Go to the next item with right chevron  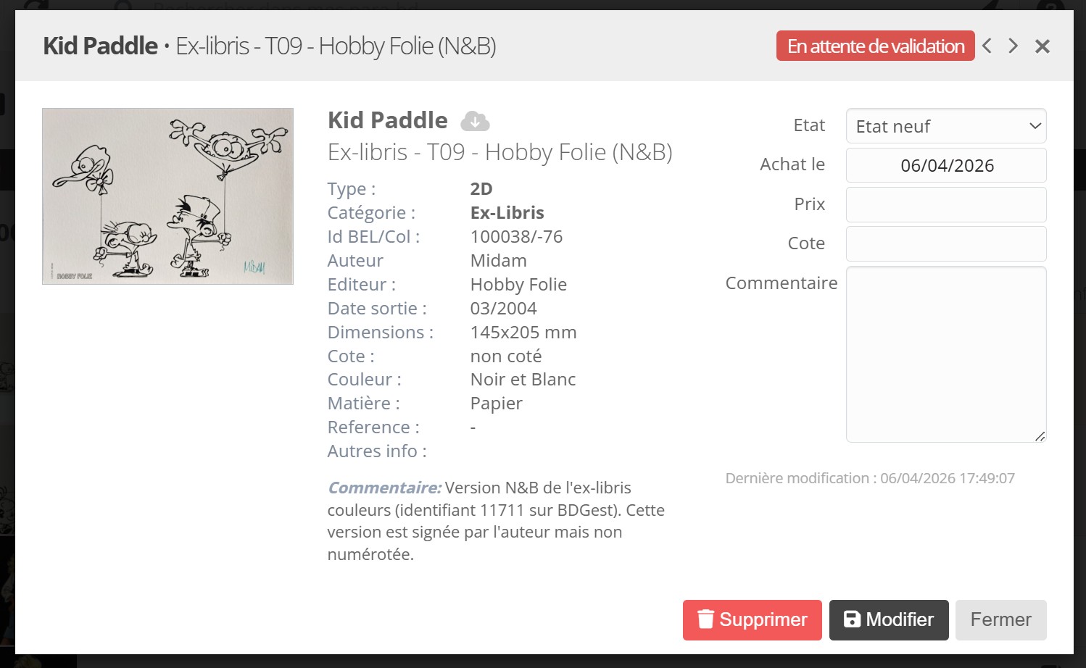(1013, 46)
